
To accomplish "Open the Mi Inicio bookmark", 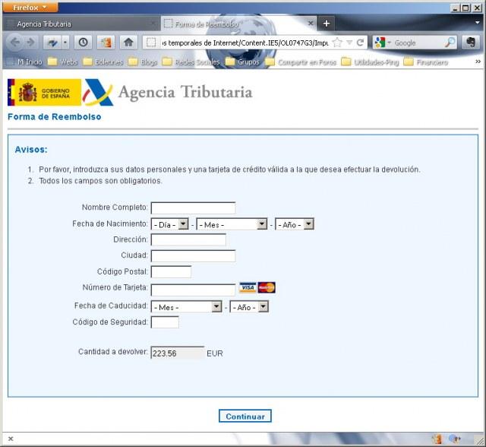I will tap(25, 62).
